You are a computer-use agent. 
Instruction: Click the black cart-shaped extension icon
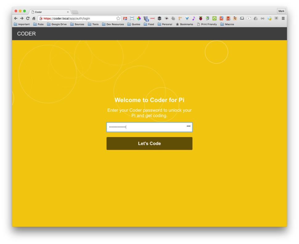pyautogui.click(x=242, y=18)
